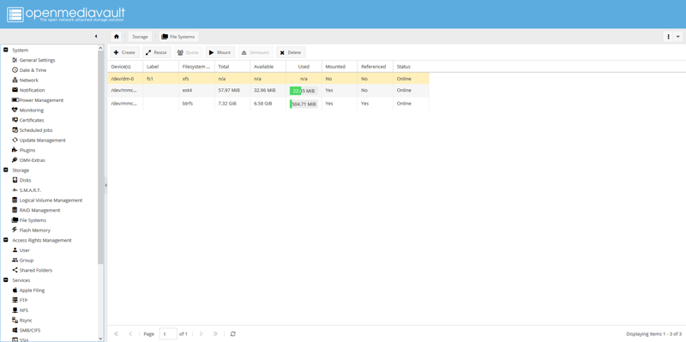Collapse Access Rights Management section
Image resolution: width=686 pixels, height=342 pixels.
(6, 240)
